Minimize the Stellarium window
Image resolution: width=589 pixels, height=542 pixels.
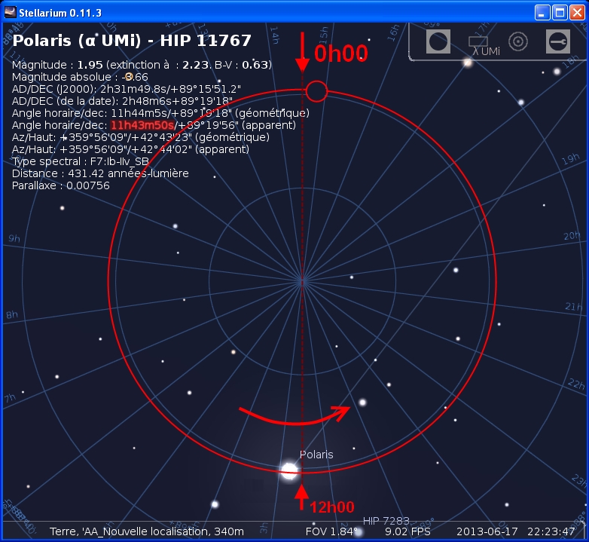542,13
